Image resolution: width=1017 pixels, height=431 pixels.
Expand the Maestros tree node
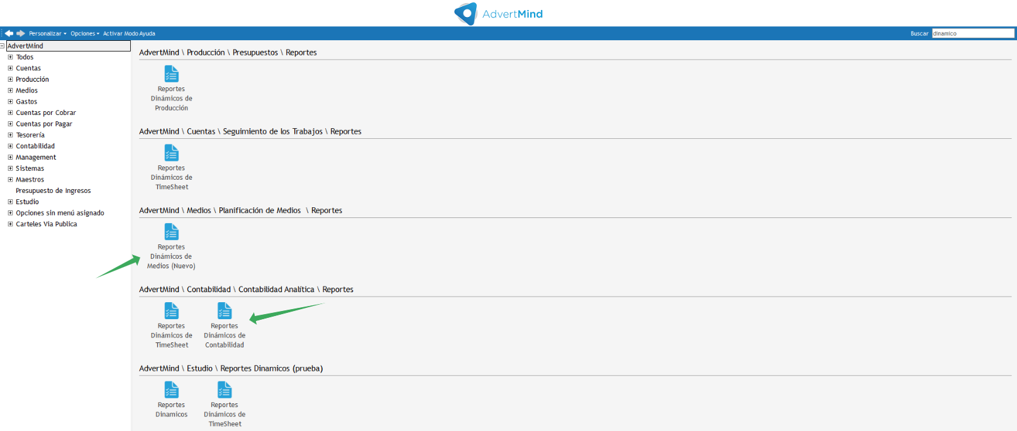point(10,180)
